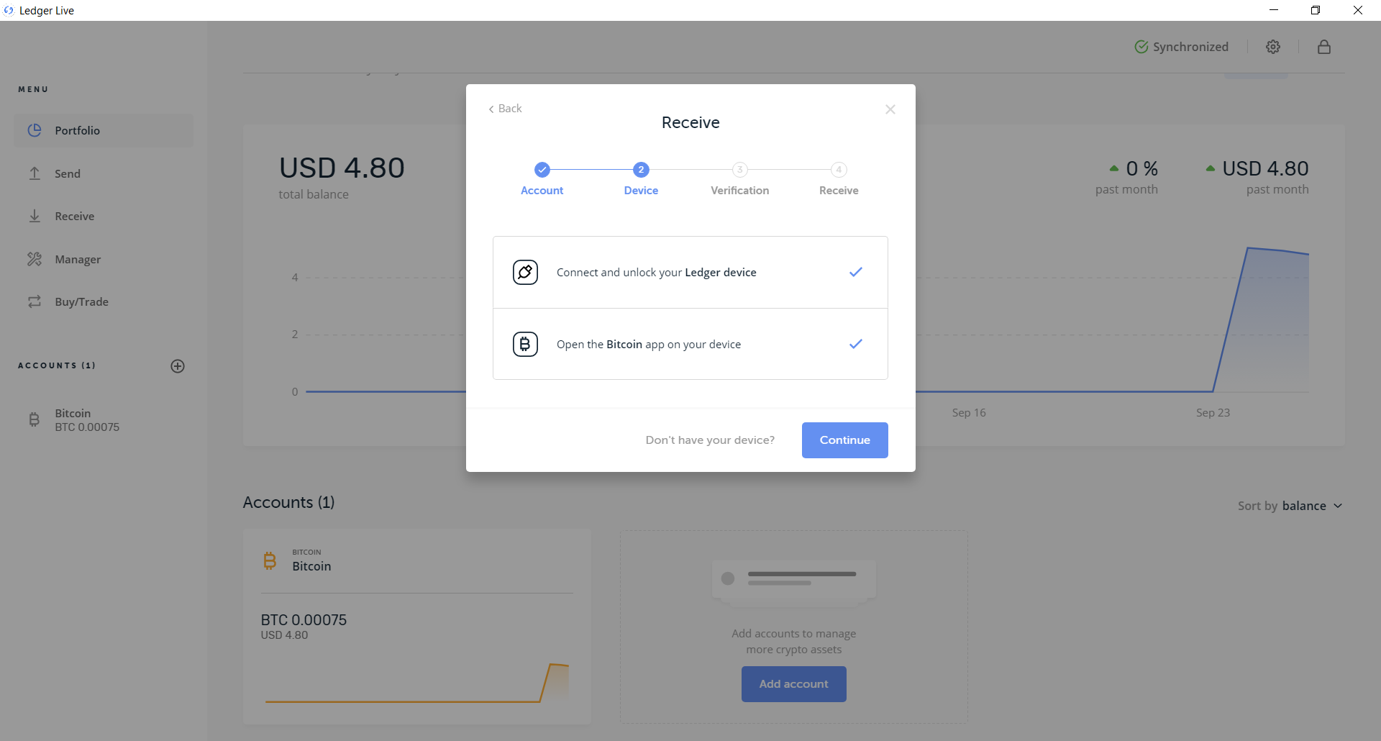Click the Sep 23 chart date label
This screenshot has width=1381, height=741.
(1213, 413)
